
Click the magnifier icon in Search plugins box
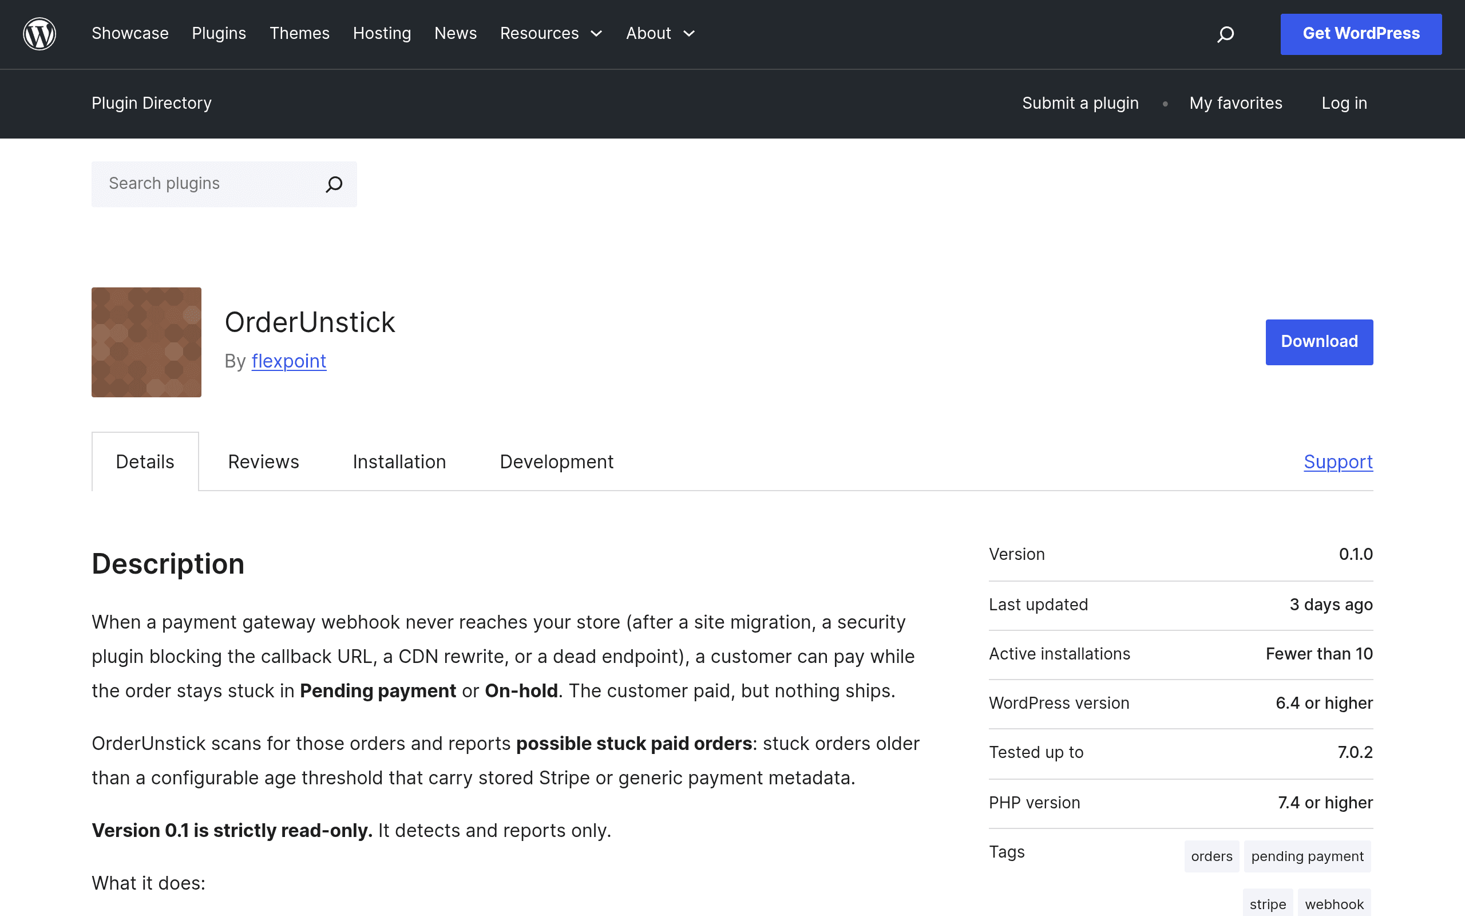(x=334, y=184)
